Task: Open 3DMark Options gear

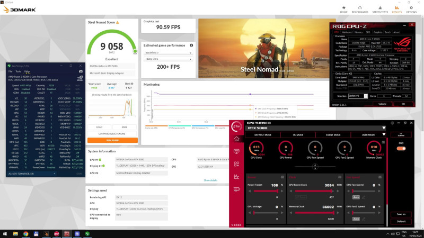Action: [x=411, y=10]
